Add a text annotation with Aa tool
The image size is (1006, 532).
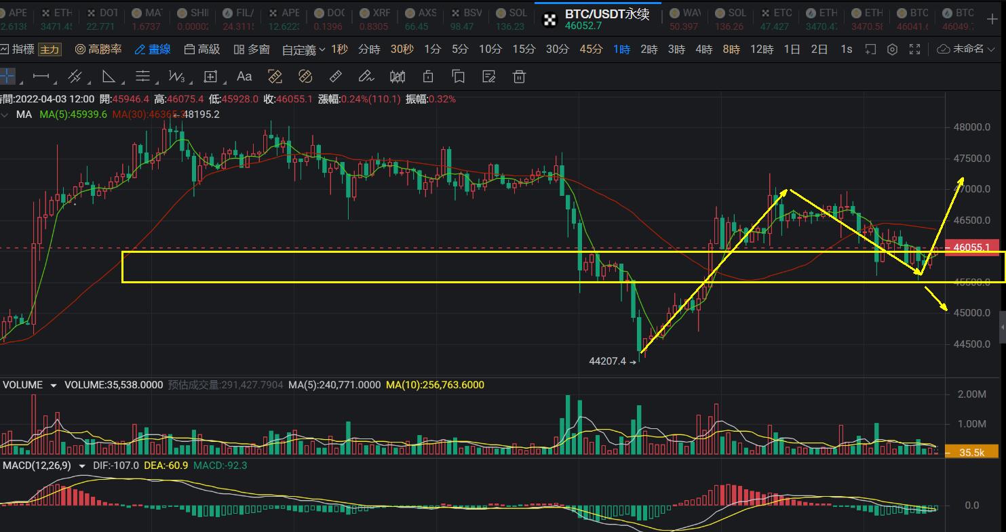coord(244,77)
